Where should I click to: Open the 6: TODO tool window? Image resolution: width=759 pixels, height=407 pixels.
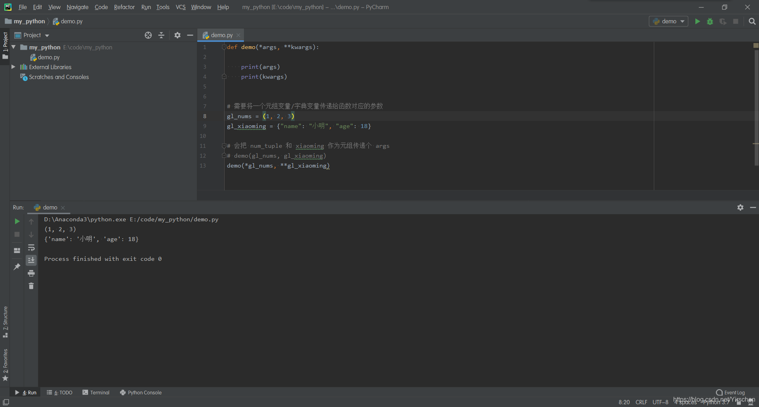(59, 392)
